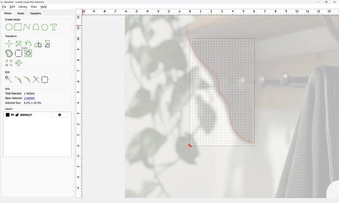Click the Scale transform icon
Image resolution: width=339 pixels, height=203 pixels.
click(x=18, y=44)
